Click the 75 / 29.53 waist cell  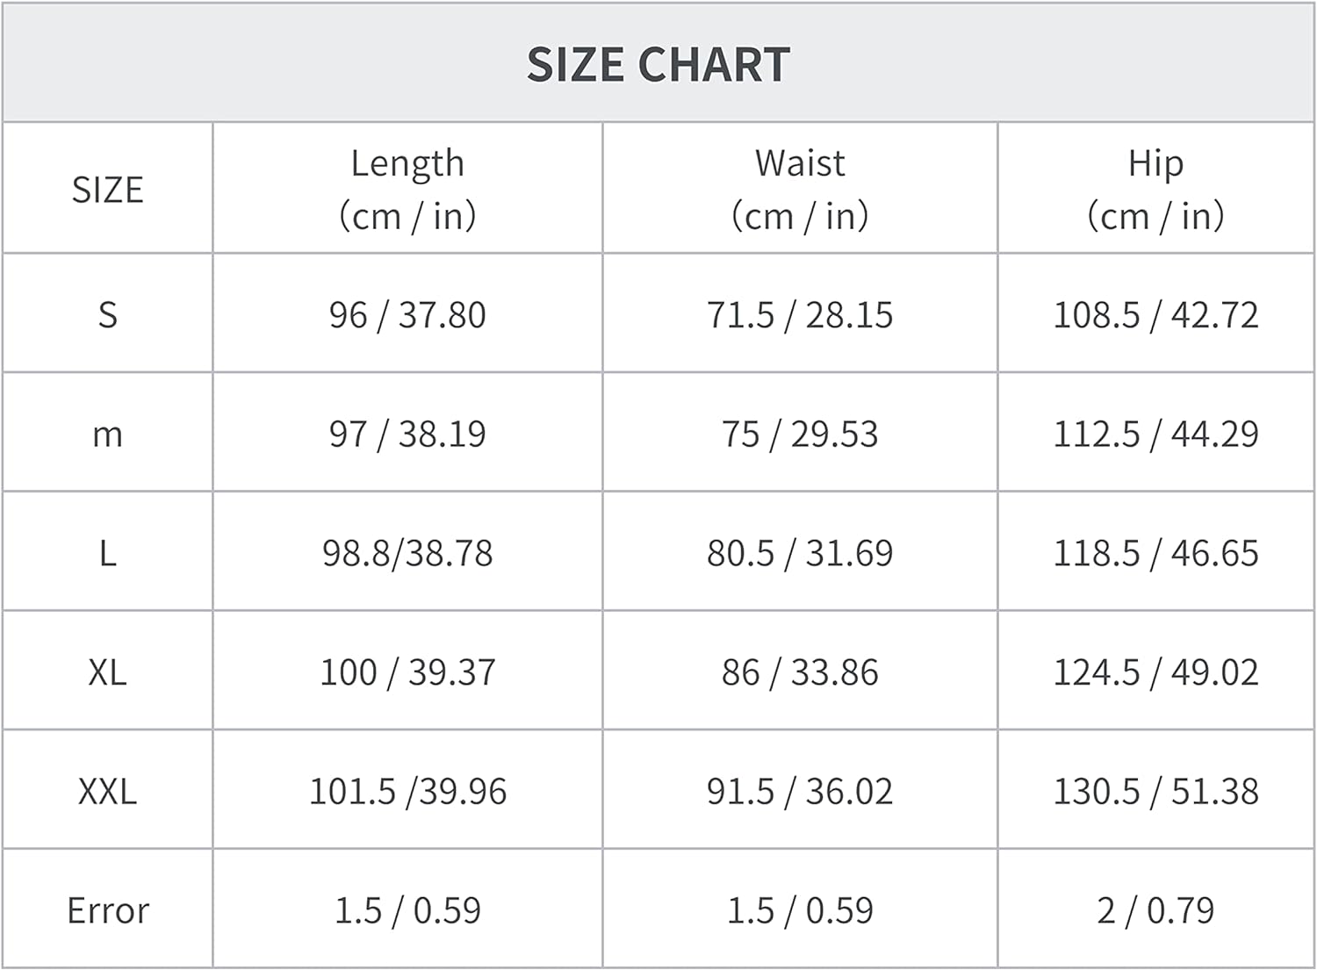[800, 435]
